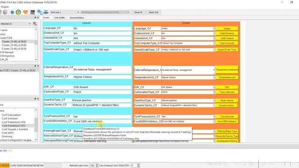Select Cluster_15-40_v3.20.00 in the ECU list
Screen dimensions: 299x168
click(x=14, y=45)
